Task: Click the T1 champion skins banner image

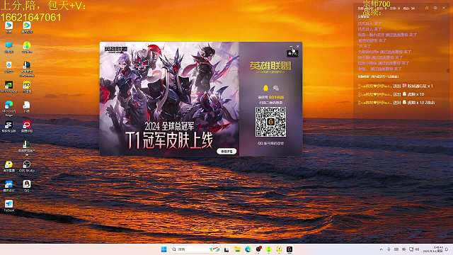Action: 169,98
